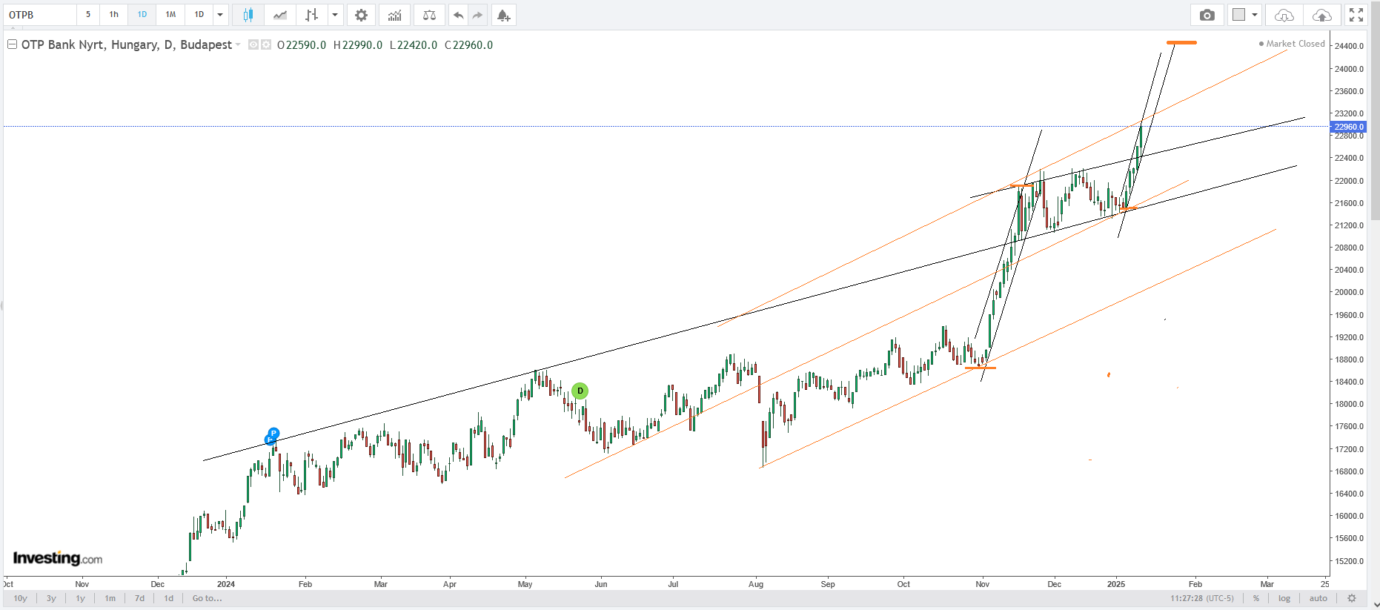Click the Compare symbols scales icon
Viewport: 1380px width, 610px height.
tap(429, 15)
